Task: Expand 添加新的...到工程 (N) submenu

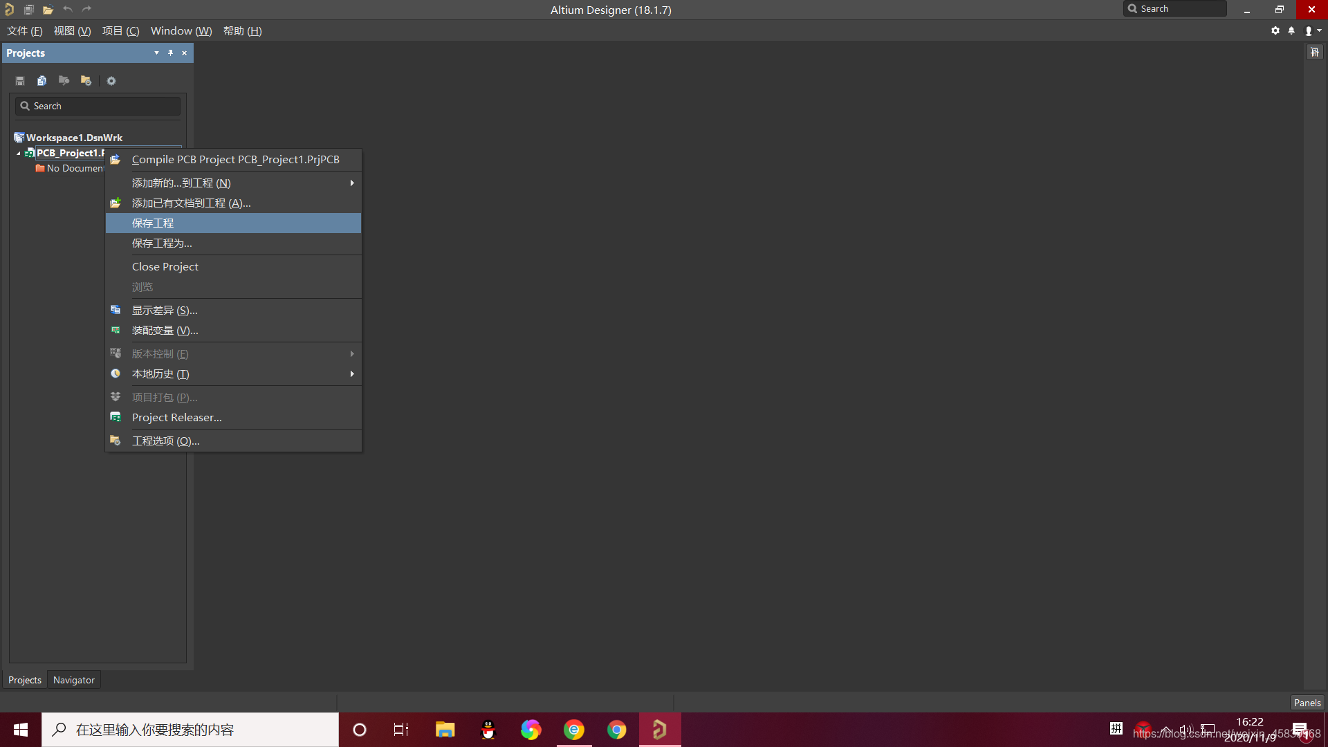Action: pyautogui.click(x=234, y=183)
